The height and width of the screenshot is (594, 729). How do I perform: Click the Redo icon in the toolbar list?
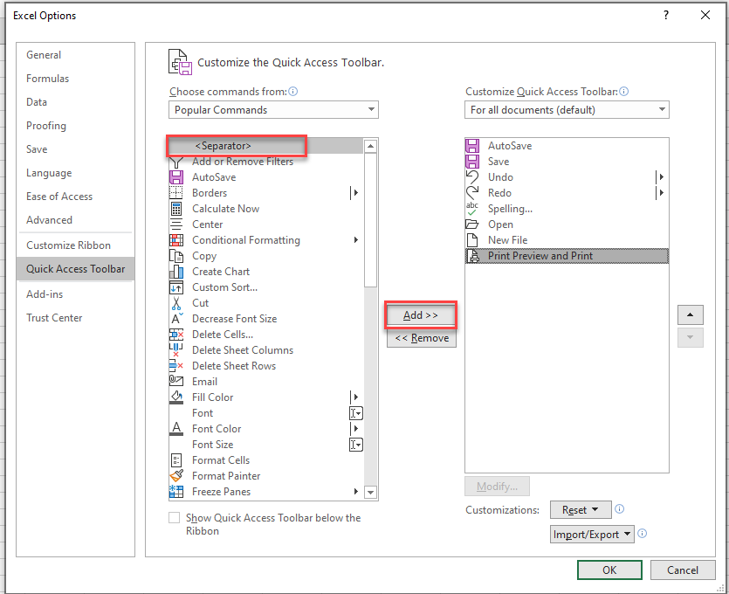[x=472, y=193]
